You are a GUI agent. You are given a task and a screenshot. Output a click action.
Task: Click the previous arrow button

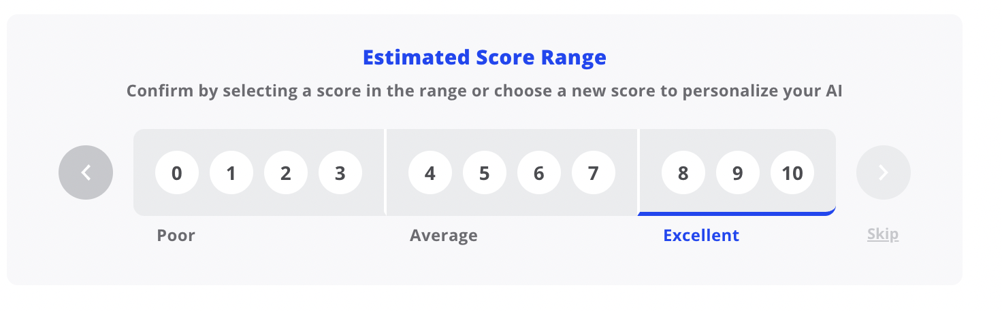(86, 172)
